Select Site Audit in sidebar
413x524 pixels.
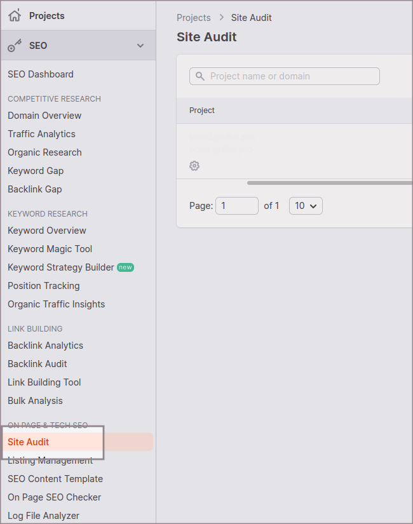coord(29,442)
